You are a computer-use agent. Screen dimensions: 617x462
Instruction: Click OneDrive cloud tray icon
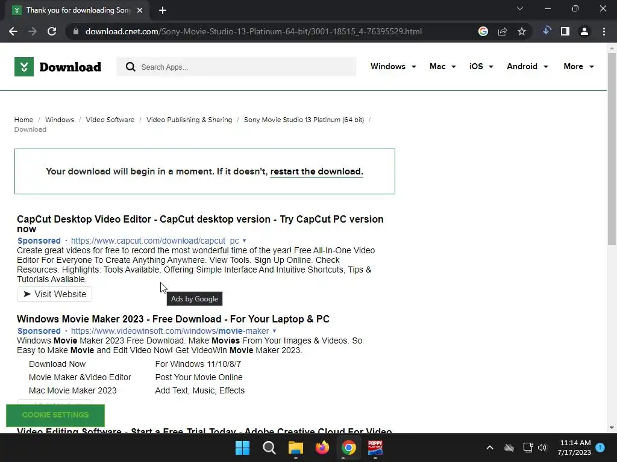point(509,448)
